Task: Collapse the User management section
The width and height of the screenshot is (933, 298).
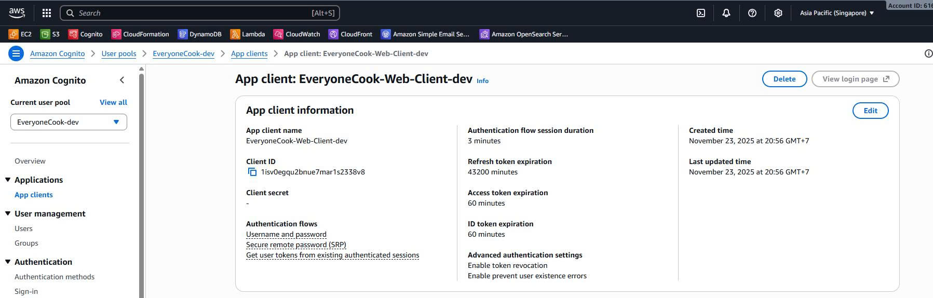Action: (x=8, y=213)
